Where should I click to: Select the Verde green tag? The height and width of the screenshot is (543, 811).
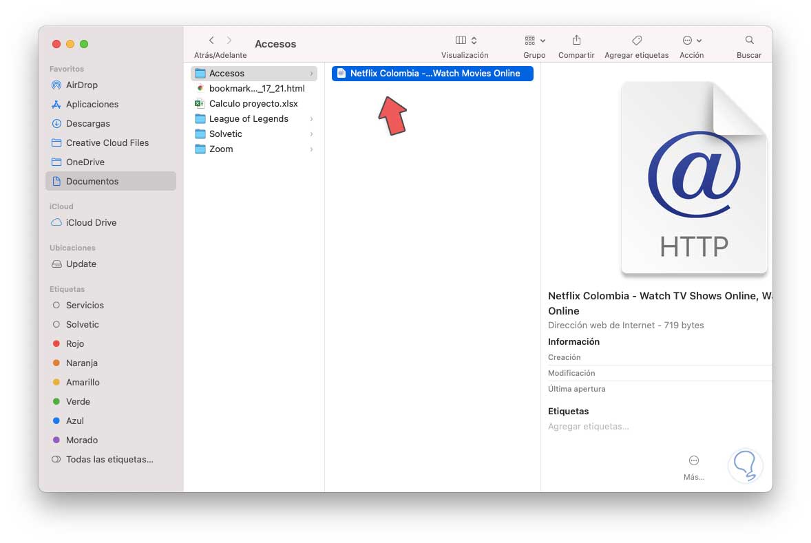111,401
